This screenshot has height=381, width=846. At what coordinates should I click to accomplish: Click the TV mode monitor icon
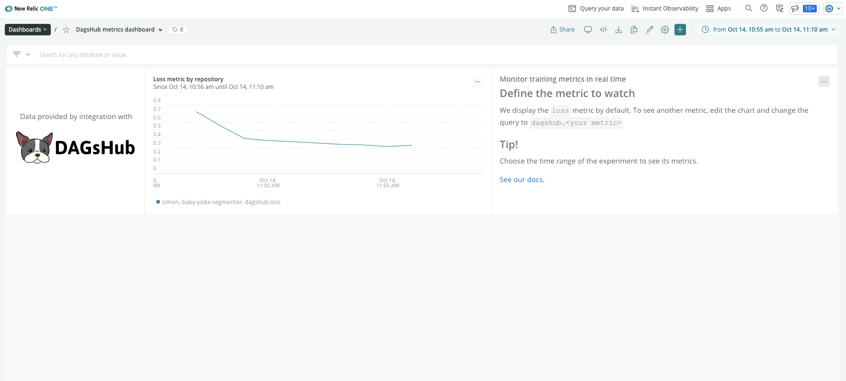tap(588, 30)
